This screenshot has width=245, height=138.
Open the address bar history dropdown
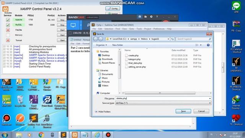tap(168, 39)
